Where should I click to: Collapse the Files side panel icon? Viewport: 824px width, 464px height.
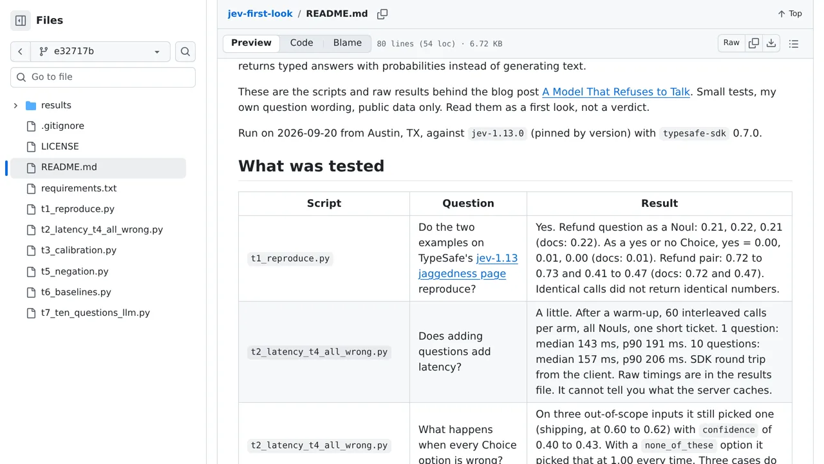coord(21,21)
